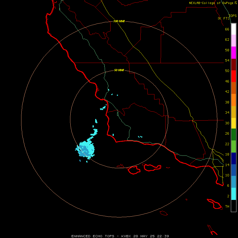Click the gold legend swatch
The width and height of the screenshot is (238, 238).
(234, 112)
